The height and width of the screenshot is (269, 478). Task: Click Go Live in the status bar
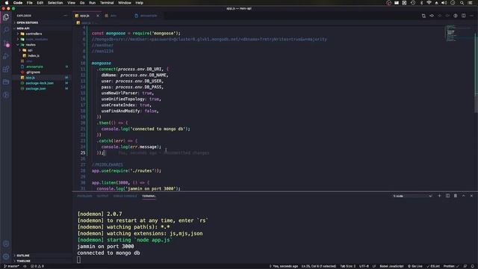pyautogui.click(x=415, y=266)
